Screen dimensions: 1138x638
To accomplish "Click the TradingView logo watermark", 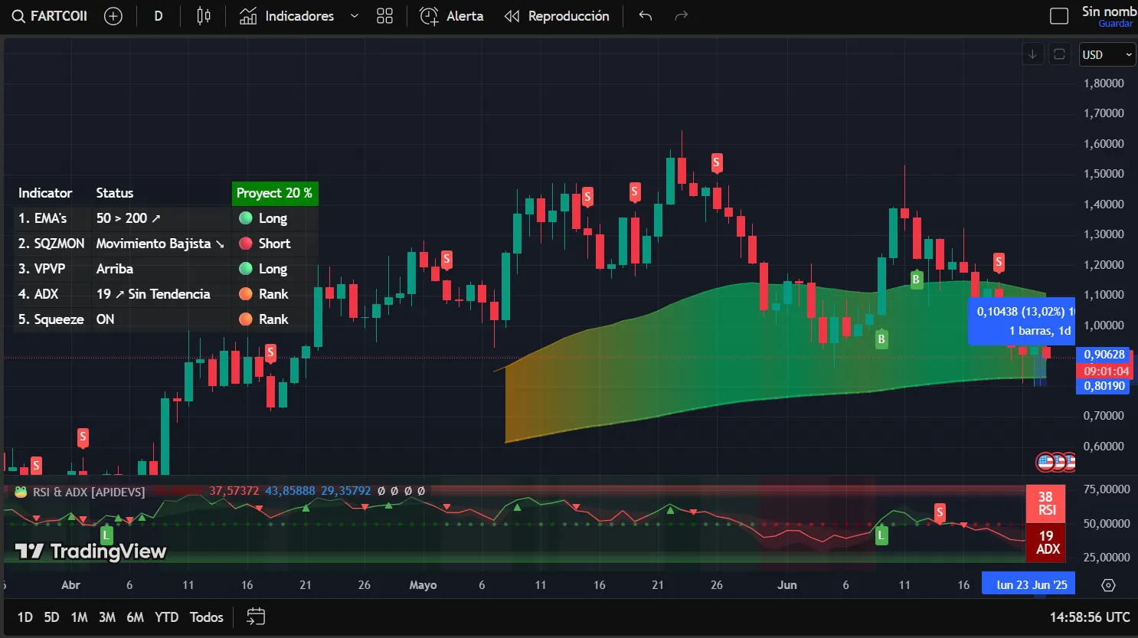I will [90, 551].
